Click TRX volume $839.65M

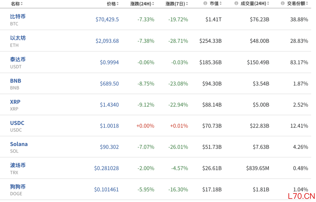pyautogui.click(x=257, y=168)
